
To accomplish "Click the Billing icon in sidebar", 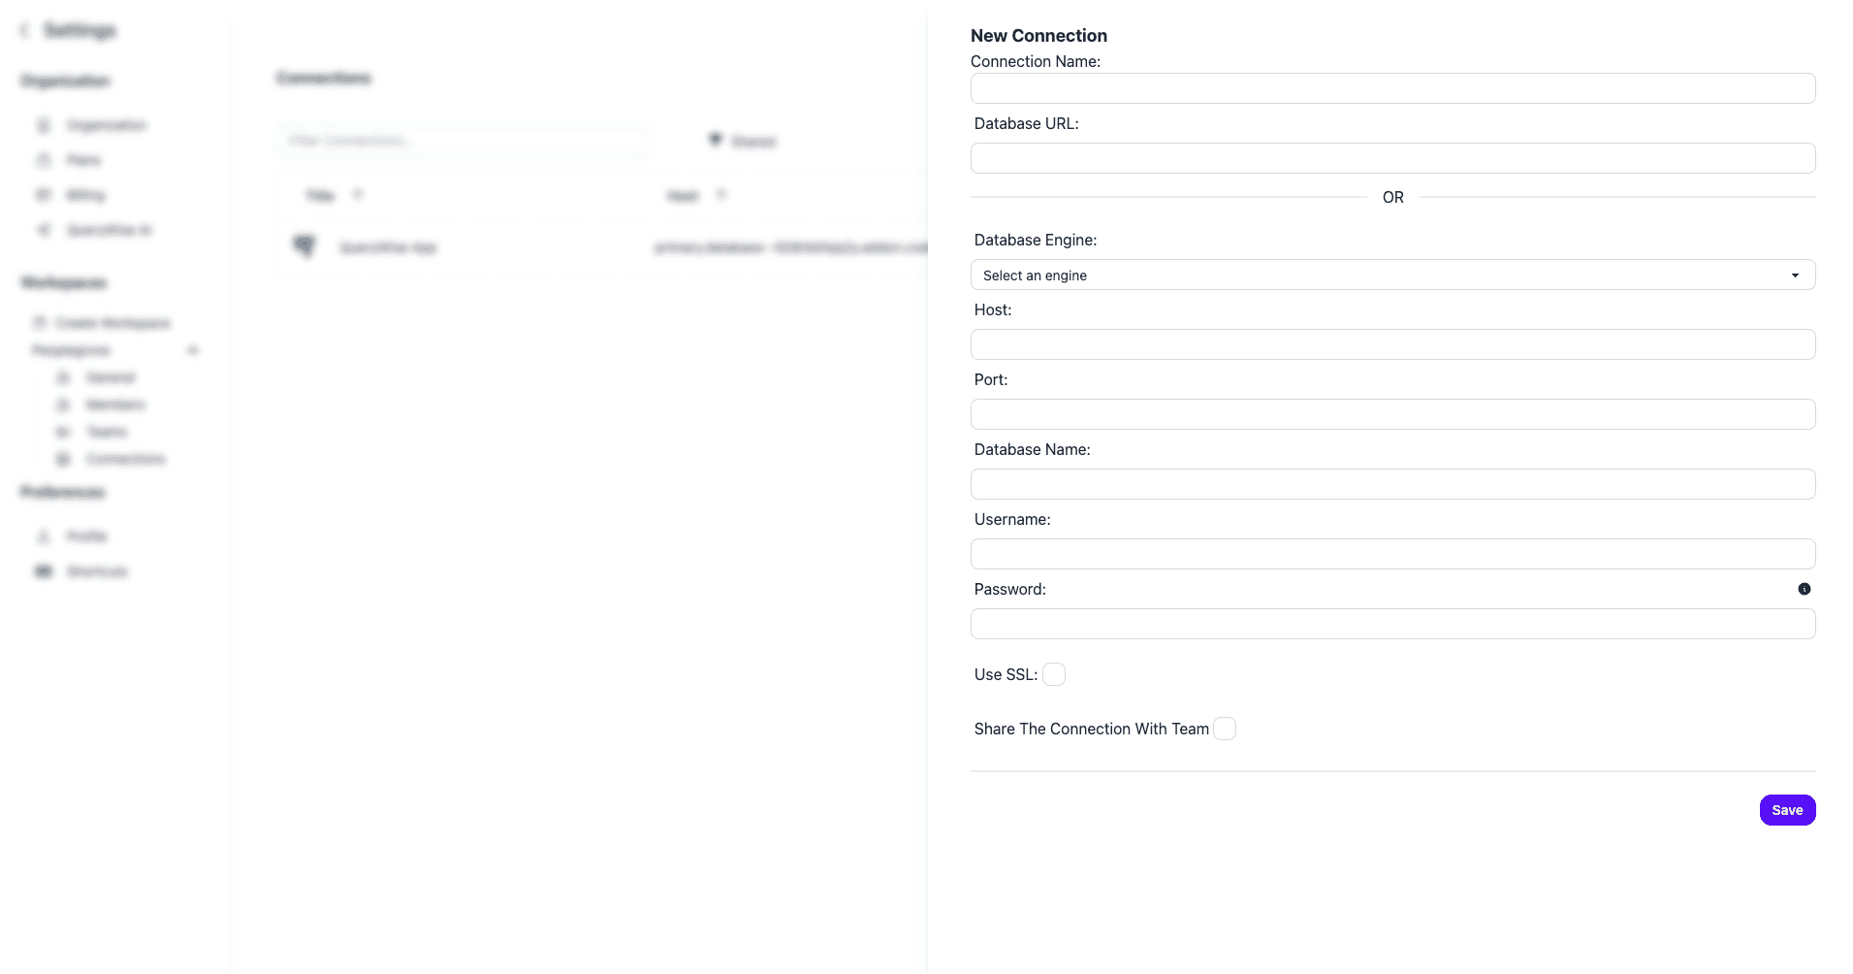I will (x=44, y=195).
